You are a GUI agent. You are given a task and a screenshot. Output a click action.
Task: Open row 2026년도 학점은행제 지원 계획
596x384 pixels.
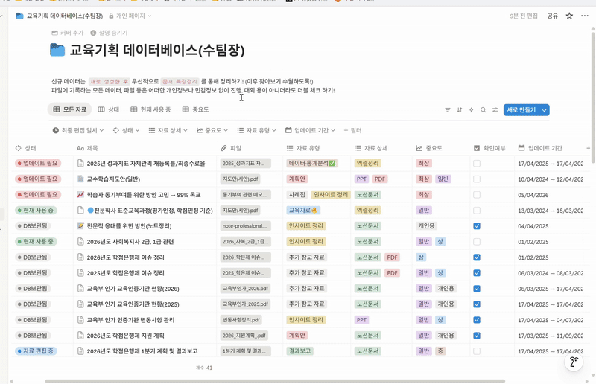click(x=125, y=336)
